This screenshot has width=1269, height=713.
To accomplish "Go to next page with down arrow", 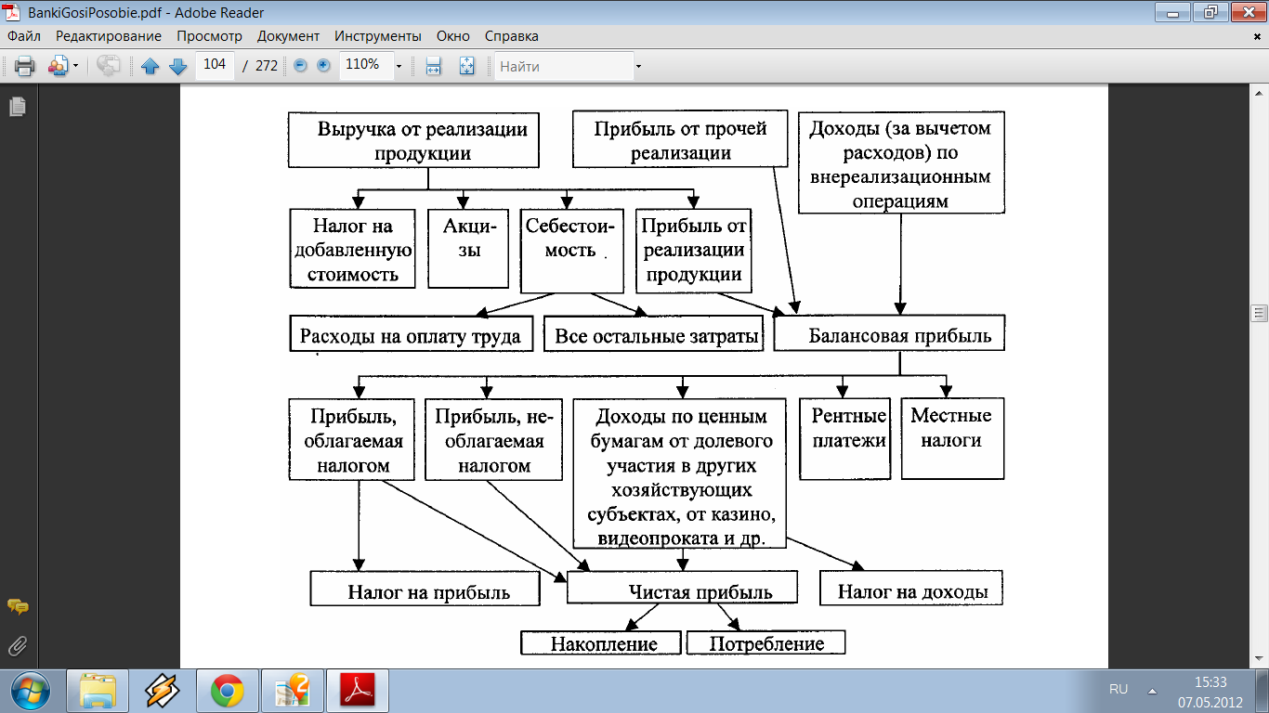I will coord(178,66).
